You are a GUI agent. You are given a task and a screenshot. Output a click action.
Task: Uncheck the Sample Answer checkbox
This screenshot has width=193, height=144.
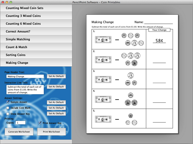tap(8, 102)
